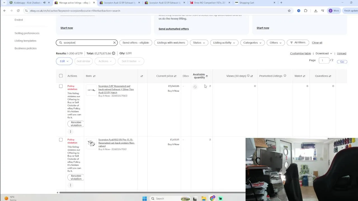Open the three-dot menu for the Scorpion Audi RS3 listing

click(x=70, y=185)
